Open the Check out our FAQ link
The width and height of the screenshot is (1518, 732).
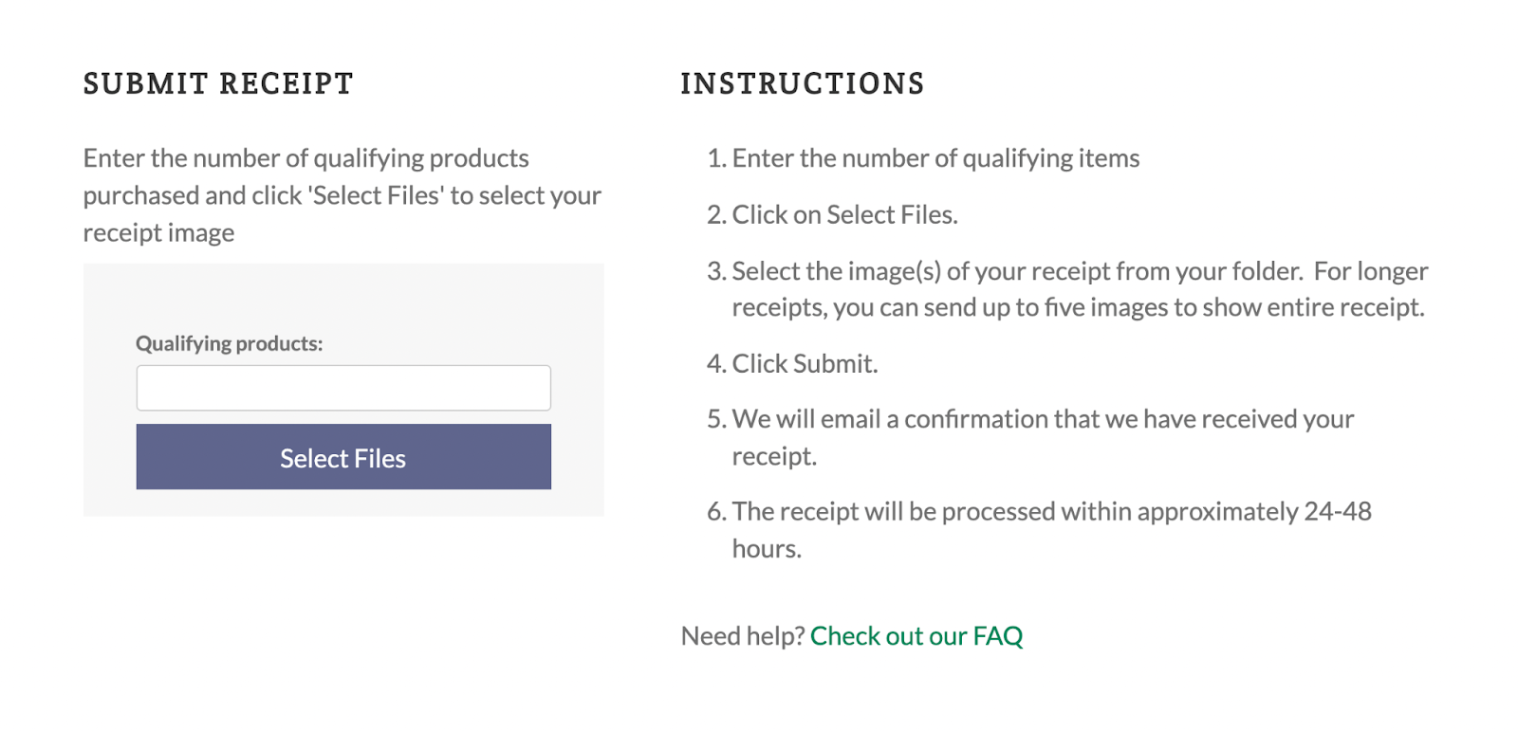tap(916, 635)
